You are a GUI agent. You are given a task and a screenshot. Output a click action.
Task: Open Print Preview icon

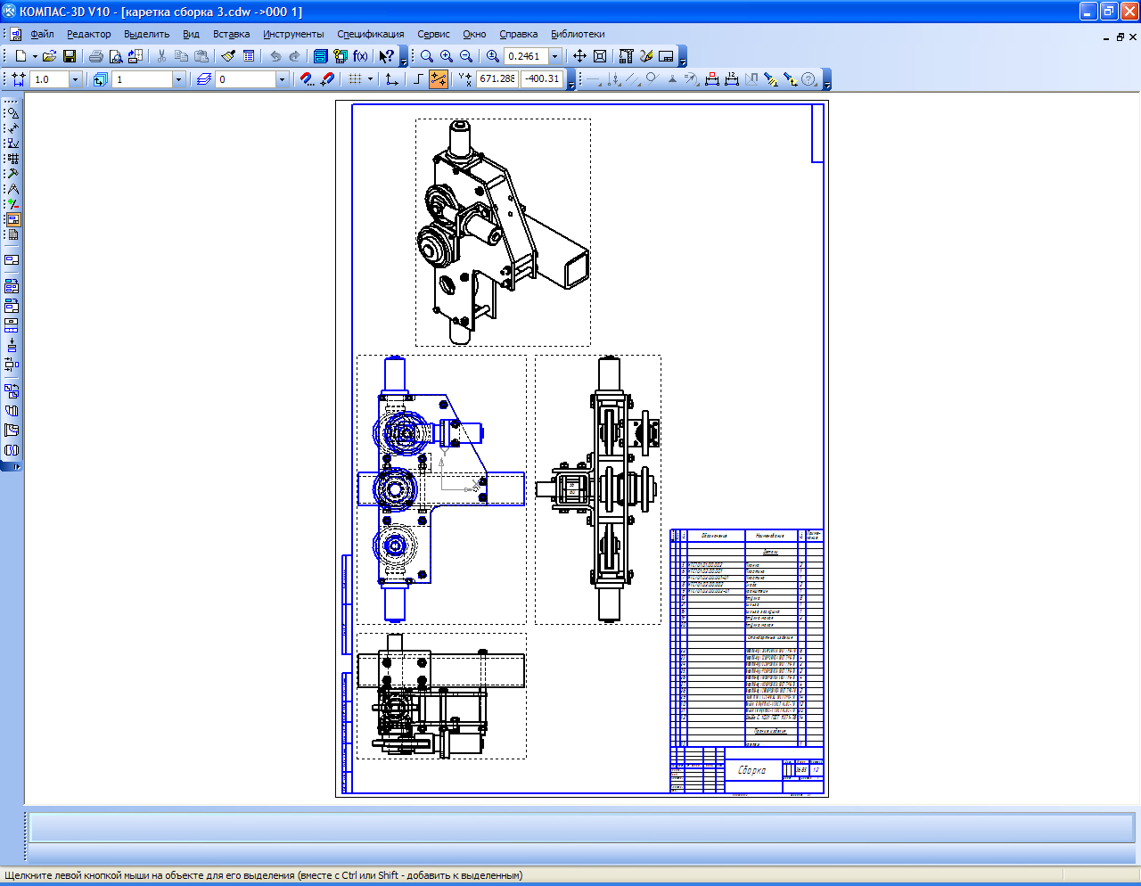pos(115,56)
